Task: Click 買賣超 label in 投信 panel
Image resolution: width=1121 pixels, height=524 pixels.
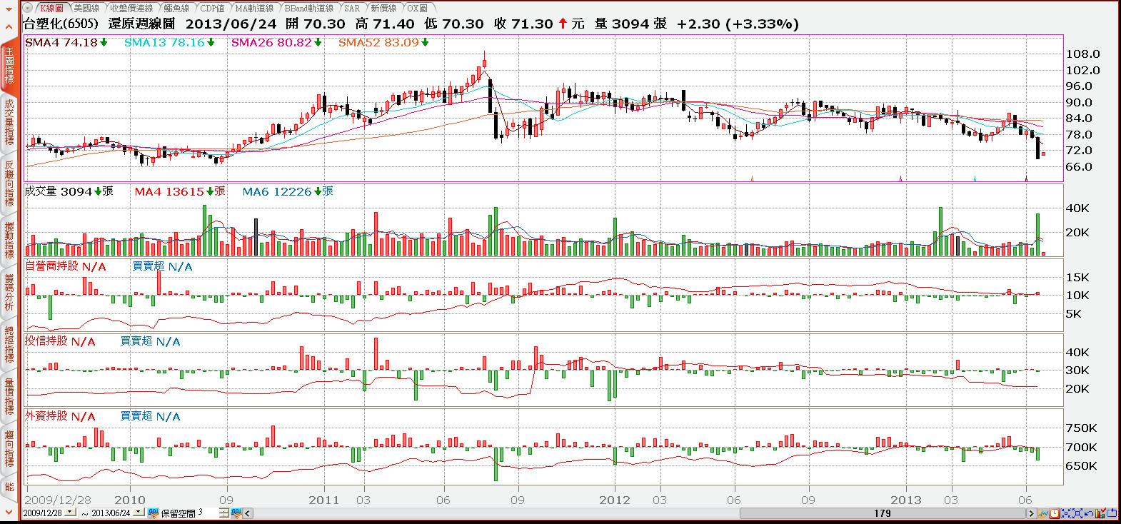Action: (x=136, y=341)
